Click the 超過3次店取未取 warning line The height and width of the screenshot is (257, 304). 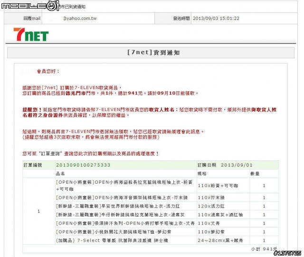[91, 137]
